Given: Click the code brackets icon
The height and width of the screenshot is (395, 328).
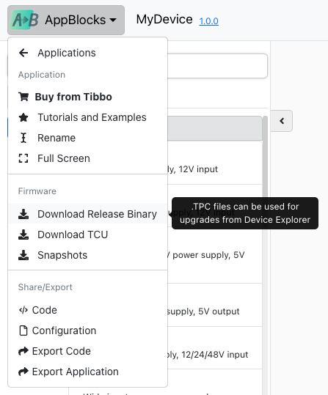Looking at the screenshot, I should point(23,310).
